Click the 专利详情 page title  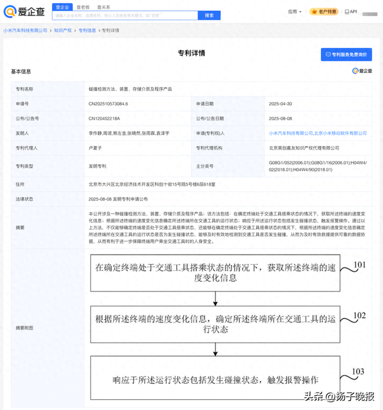(x=191, y=53)
